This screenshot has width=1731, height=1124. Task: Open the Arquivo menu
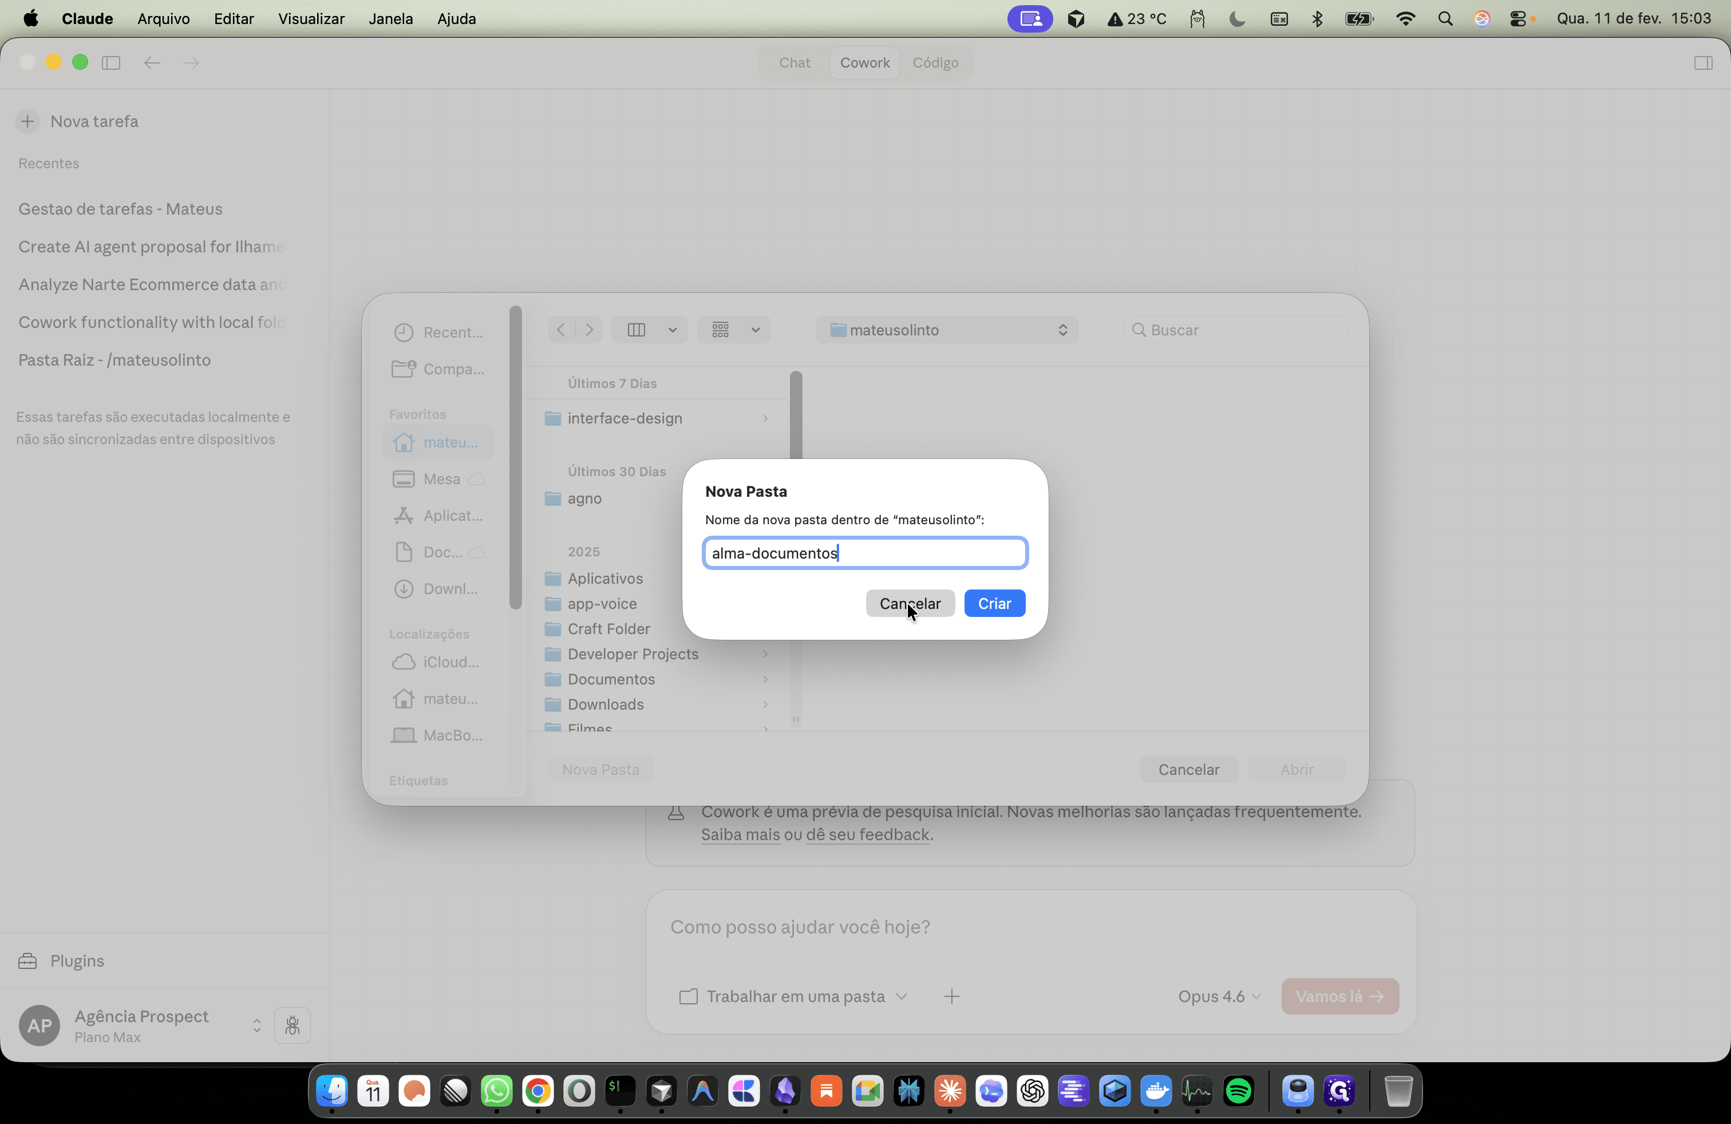coord(164,19)
